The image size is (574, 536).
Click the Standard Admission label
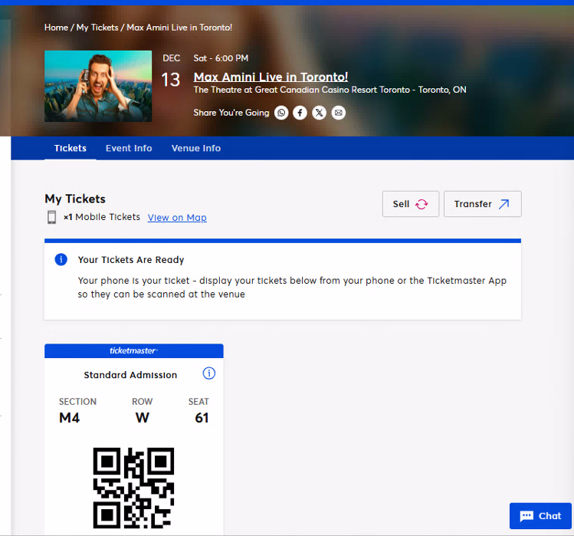(130, 375)
